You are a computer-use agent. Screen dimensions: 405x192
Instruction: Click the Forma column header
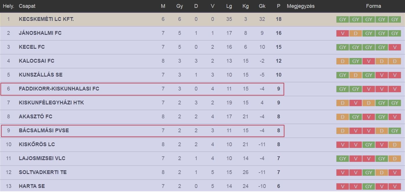tap(373, 6)
